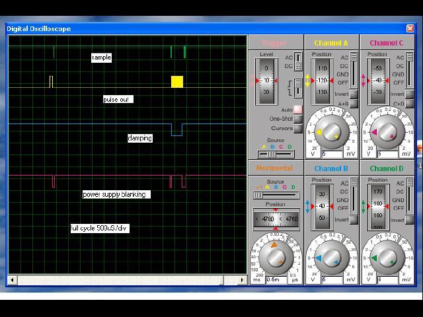Click the Horizontal Position dial showing 4780

point(276,219)
